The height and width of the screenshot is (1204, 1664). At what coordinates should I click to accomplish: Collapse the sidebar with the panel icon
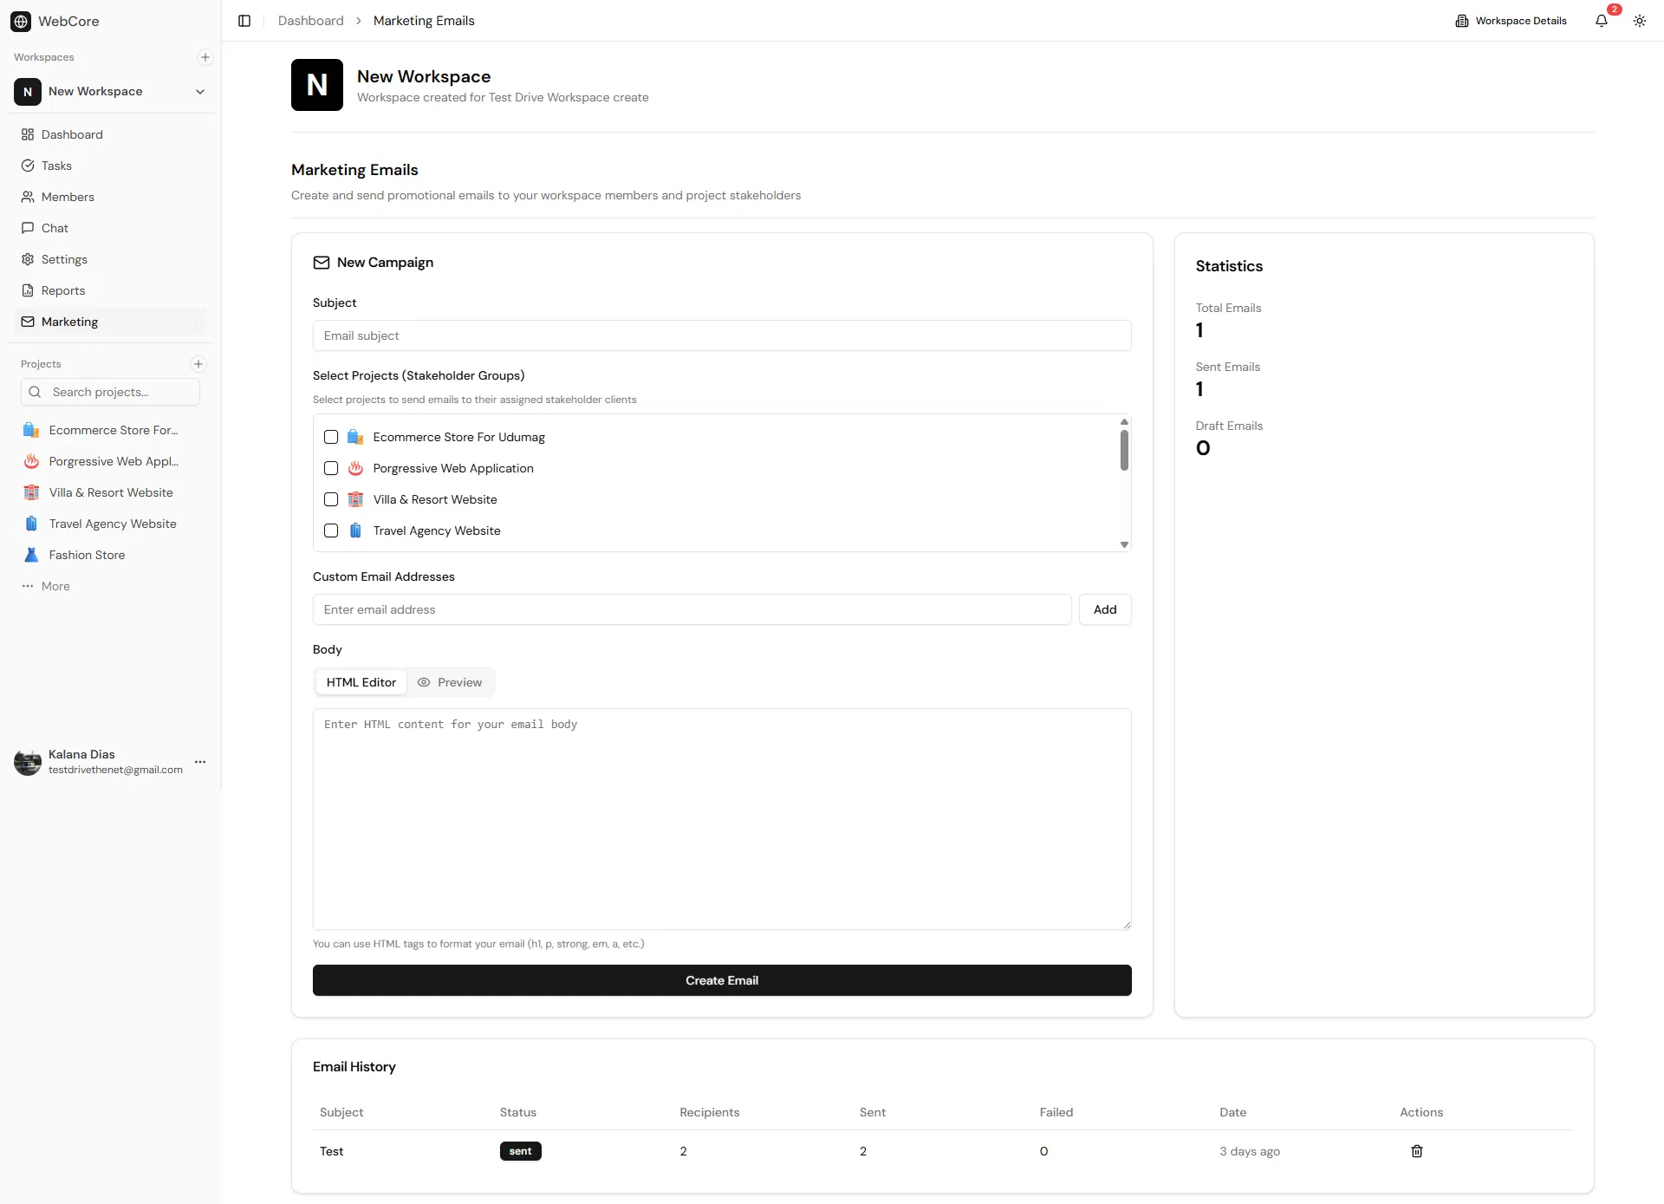244,21
